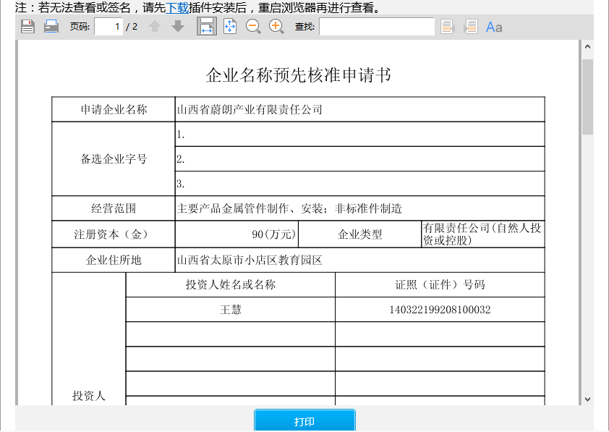Click the printer icon in toolbar
This screenshot has width=609, height=432.
[51, 27]
